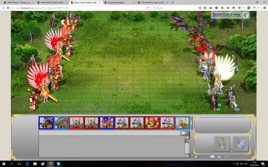The image size is (268, 167).
Task: Click the hourglass Wait action button
Action: point(222,144)
